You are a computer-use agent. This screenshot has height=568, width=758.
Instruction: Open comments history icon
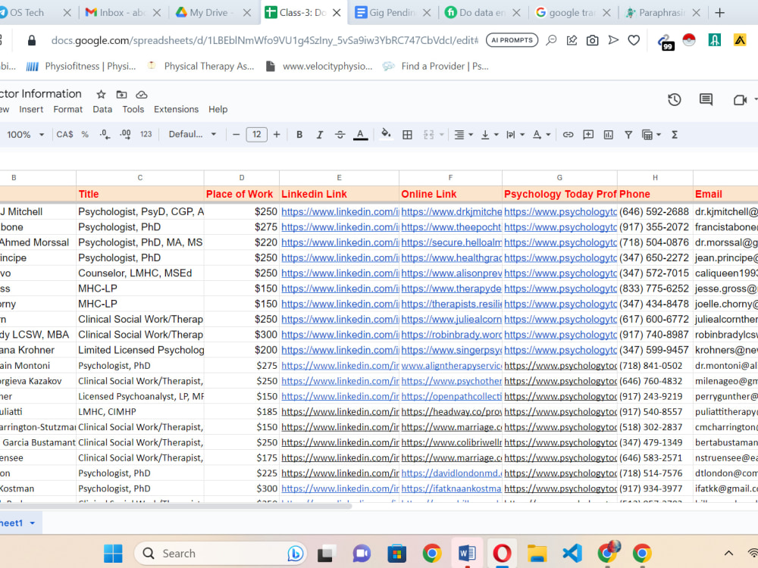pos(706,100)
